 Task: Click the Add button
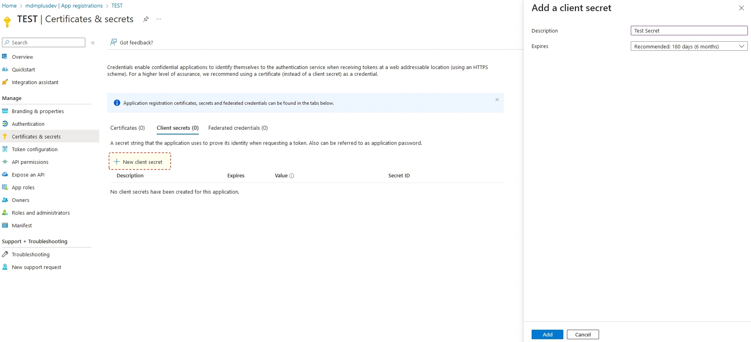(x=547, y=334)
